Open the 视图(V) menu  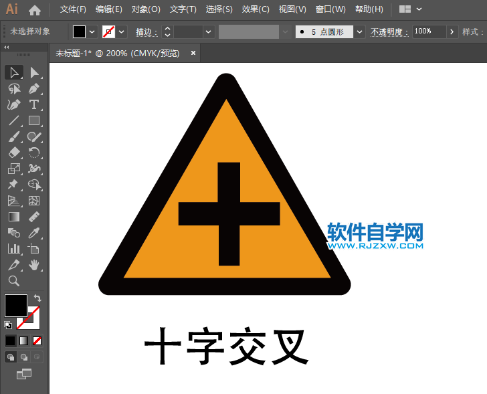[292, 9]
